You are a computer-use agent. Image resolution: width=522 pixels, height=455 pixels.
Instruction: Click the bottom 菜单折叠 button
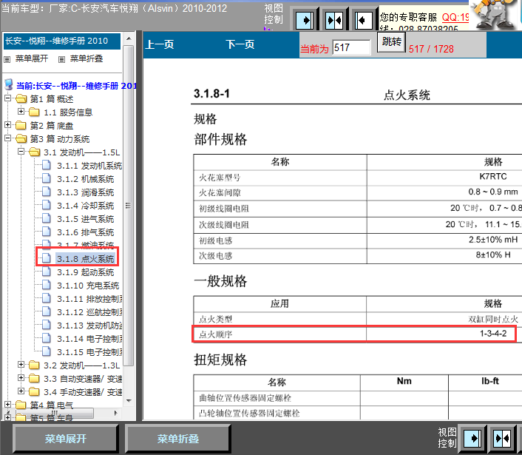[x=178, y=439]
